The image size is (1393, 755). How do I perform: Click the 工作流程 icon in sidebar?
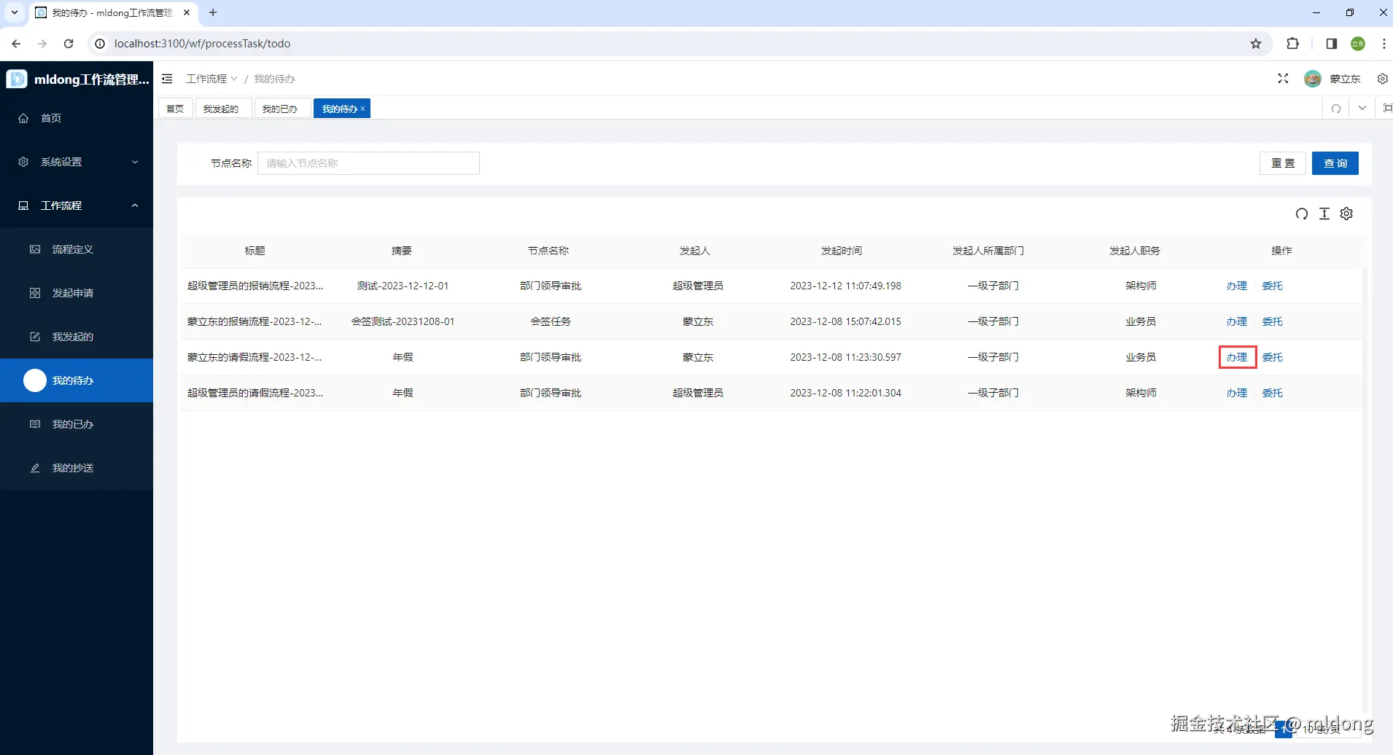point(23,206)
